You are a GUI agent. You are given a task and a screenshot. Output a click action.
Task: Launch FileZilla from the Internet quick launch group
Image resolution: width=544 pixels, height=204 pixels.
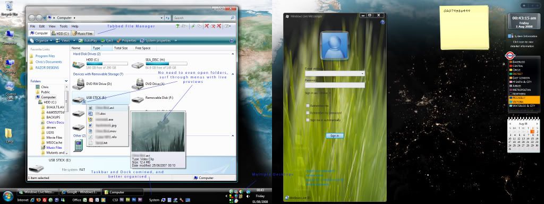point(45,200)
